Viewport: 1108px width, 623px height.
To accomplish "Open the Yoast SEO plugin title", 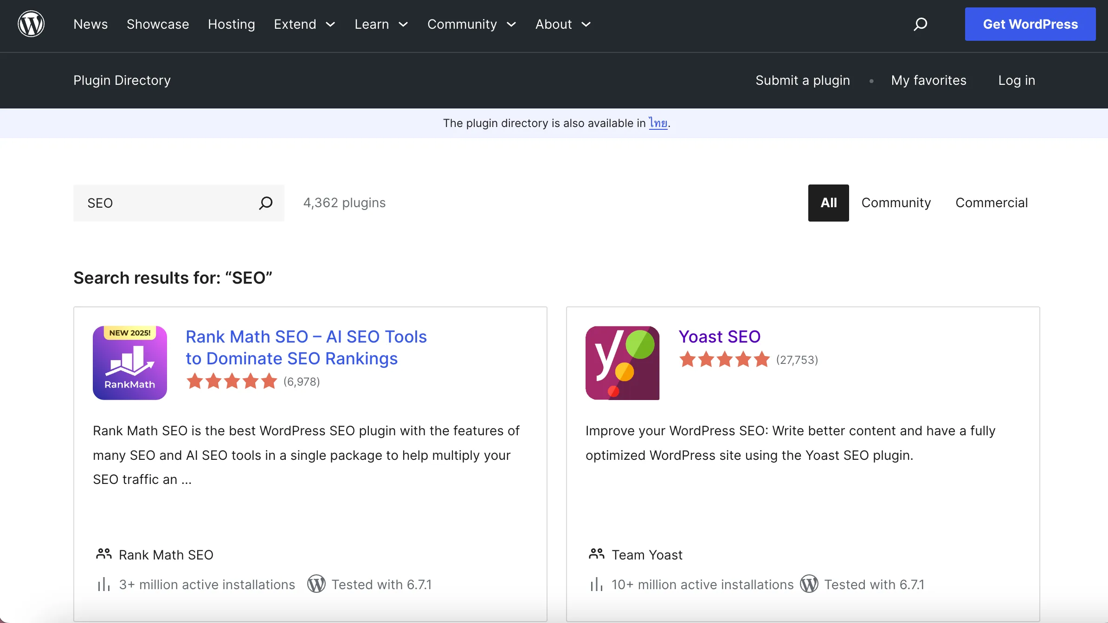I will 720,337.
